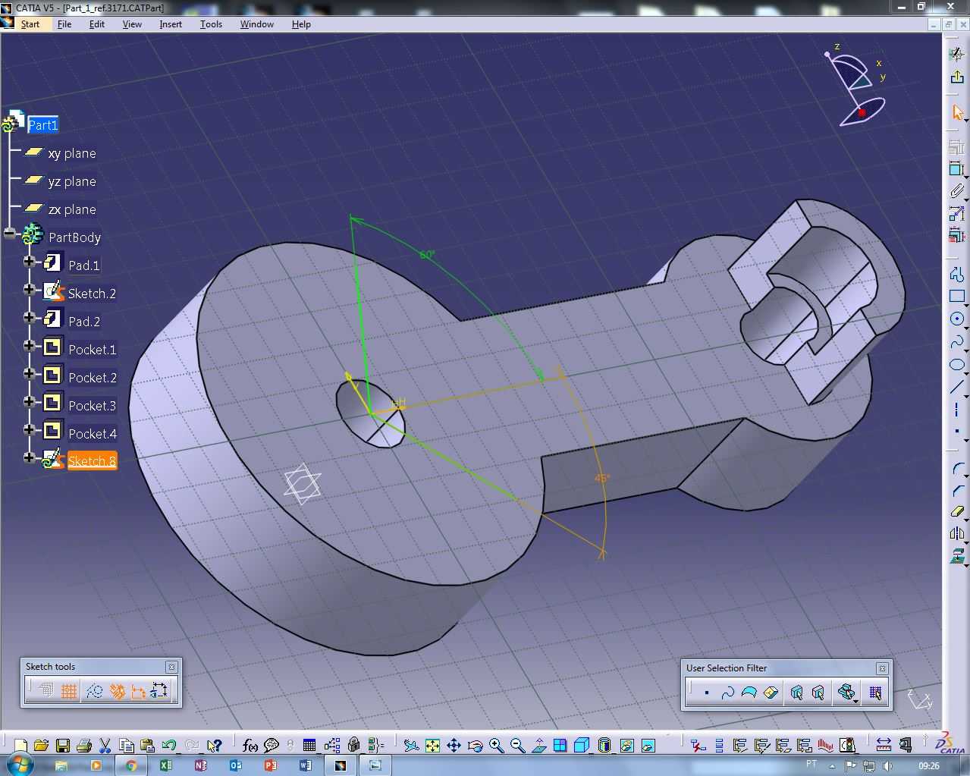Click the Undo arrow icon
This screenshot has width=970, height=776.
coord(169,746)
